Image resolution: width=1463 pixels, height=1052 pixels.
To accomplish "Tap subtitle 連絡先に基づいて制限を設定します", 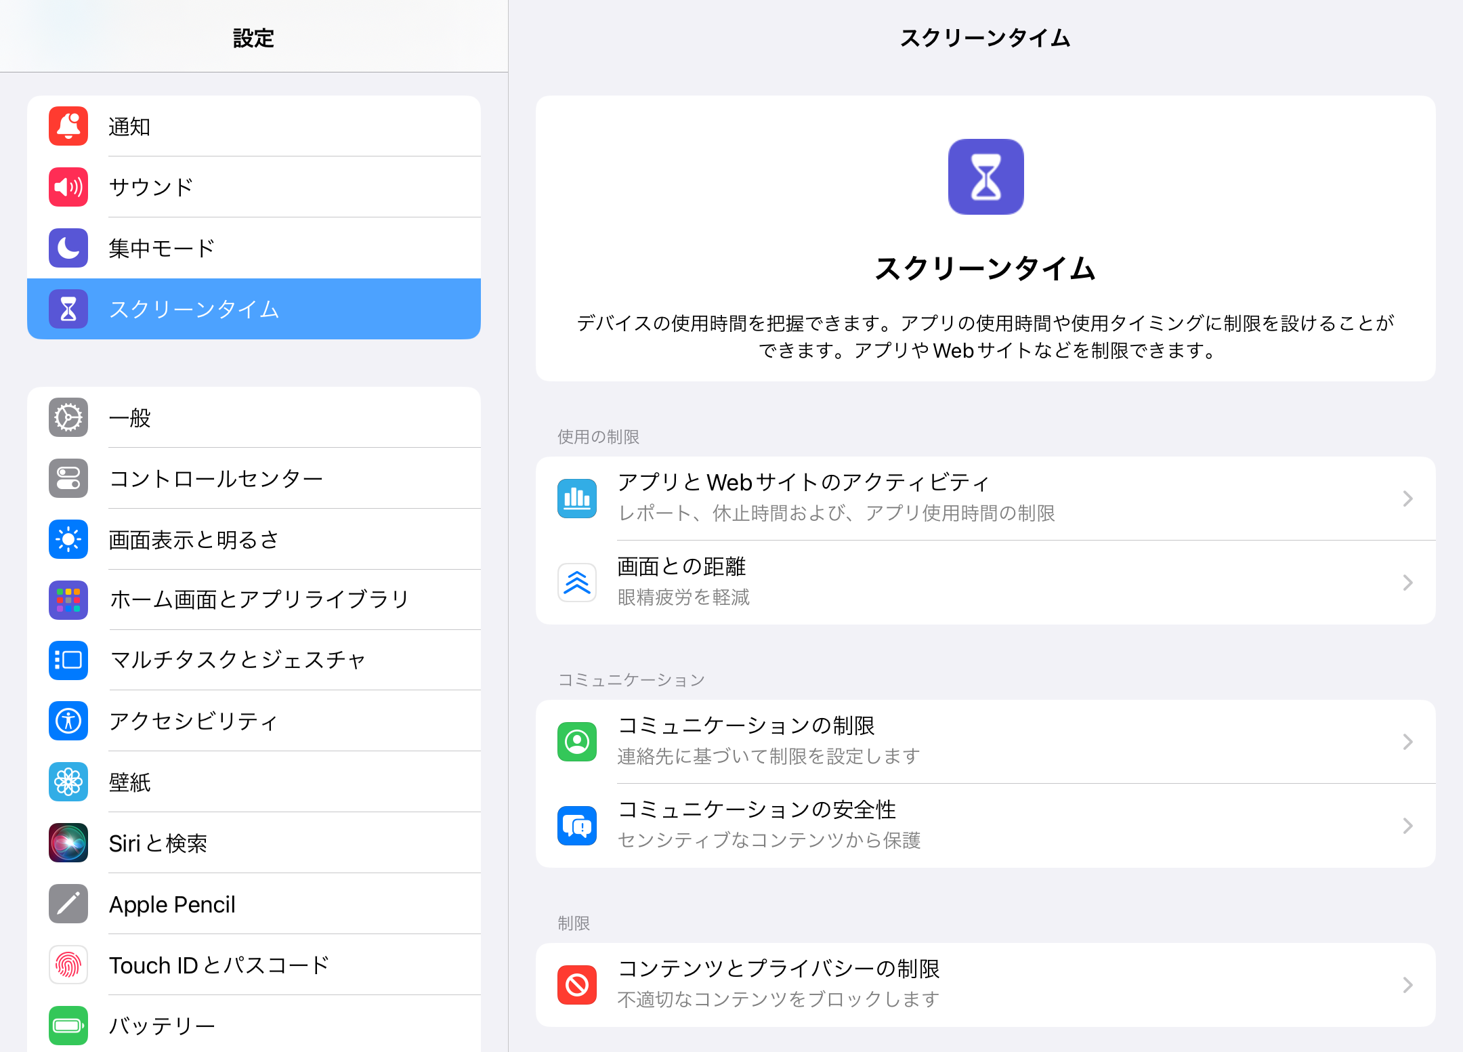I will pos(769,756).
